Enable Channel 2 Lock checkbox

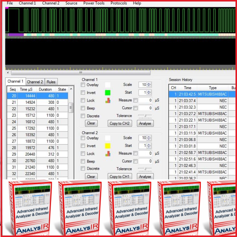(x=83, y=153)
